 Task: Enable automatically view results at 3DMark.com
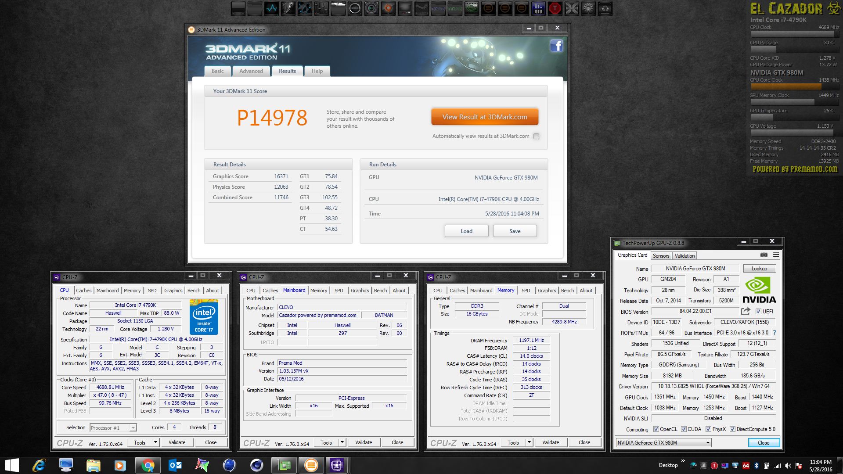[x=536, y=136]
